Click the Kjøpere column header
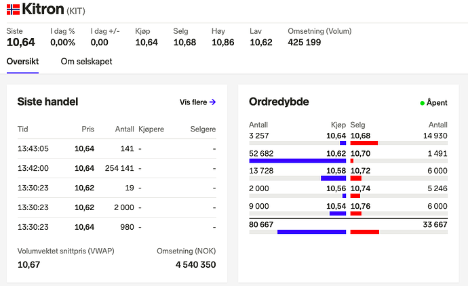Image resolution: width=468 pixels, height=286 pixels. click(x=151, y=129)
